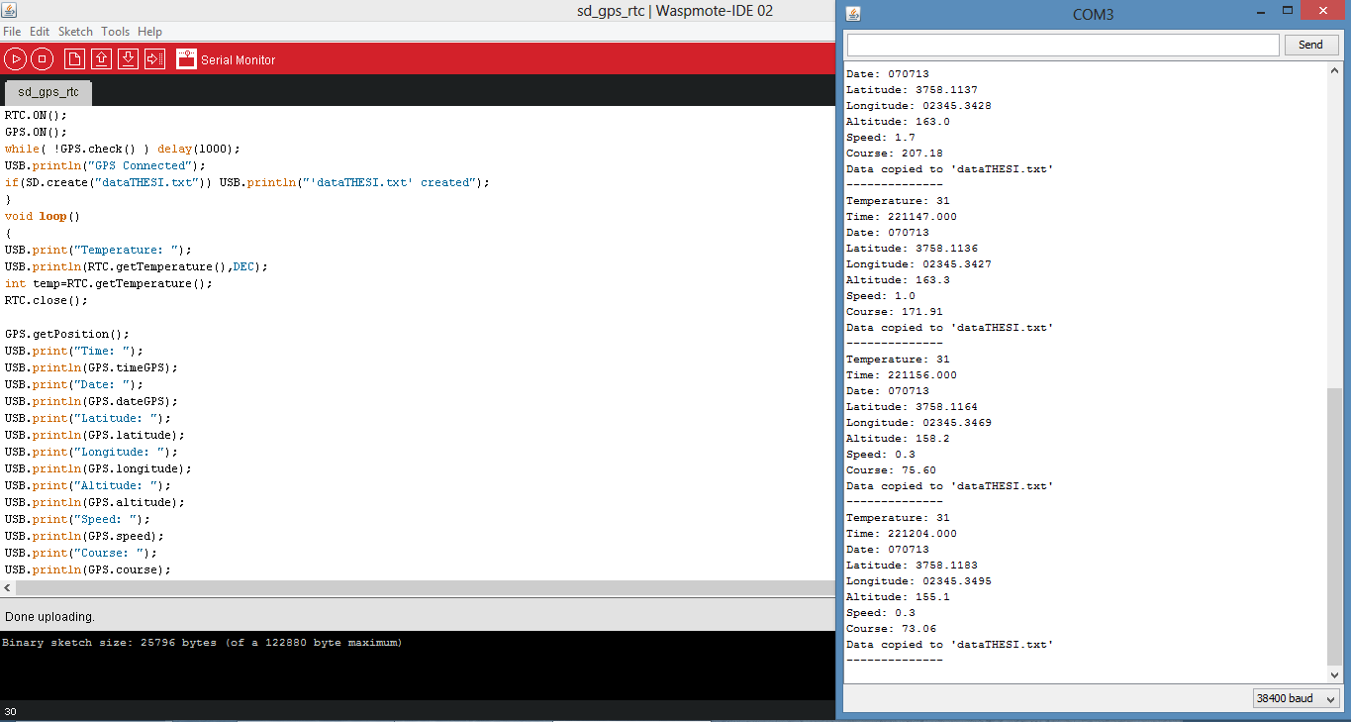Viewport: 1351px width, 722px height.
Task: Maximize the COM3 window
Action: 1288,10
